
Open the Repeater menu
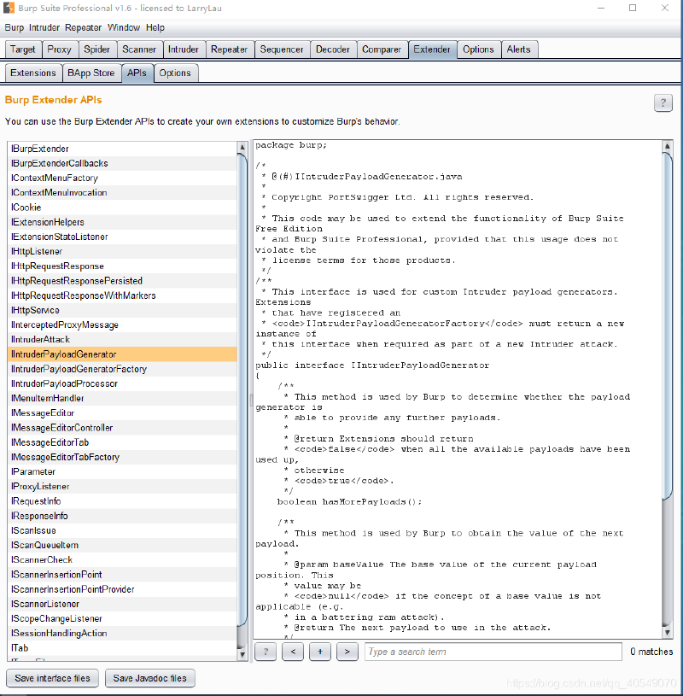84,27
